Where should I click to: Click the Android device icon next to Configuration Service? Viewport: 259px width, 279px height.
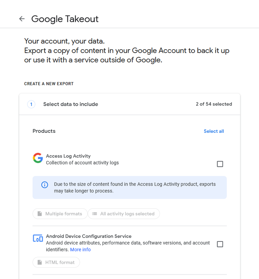click(x=38, y=238)
